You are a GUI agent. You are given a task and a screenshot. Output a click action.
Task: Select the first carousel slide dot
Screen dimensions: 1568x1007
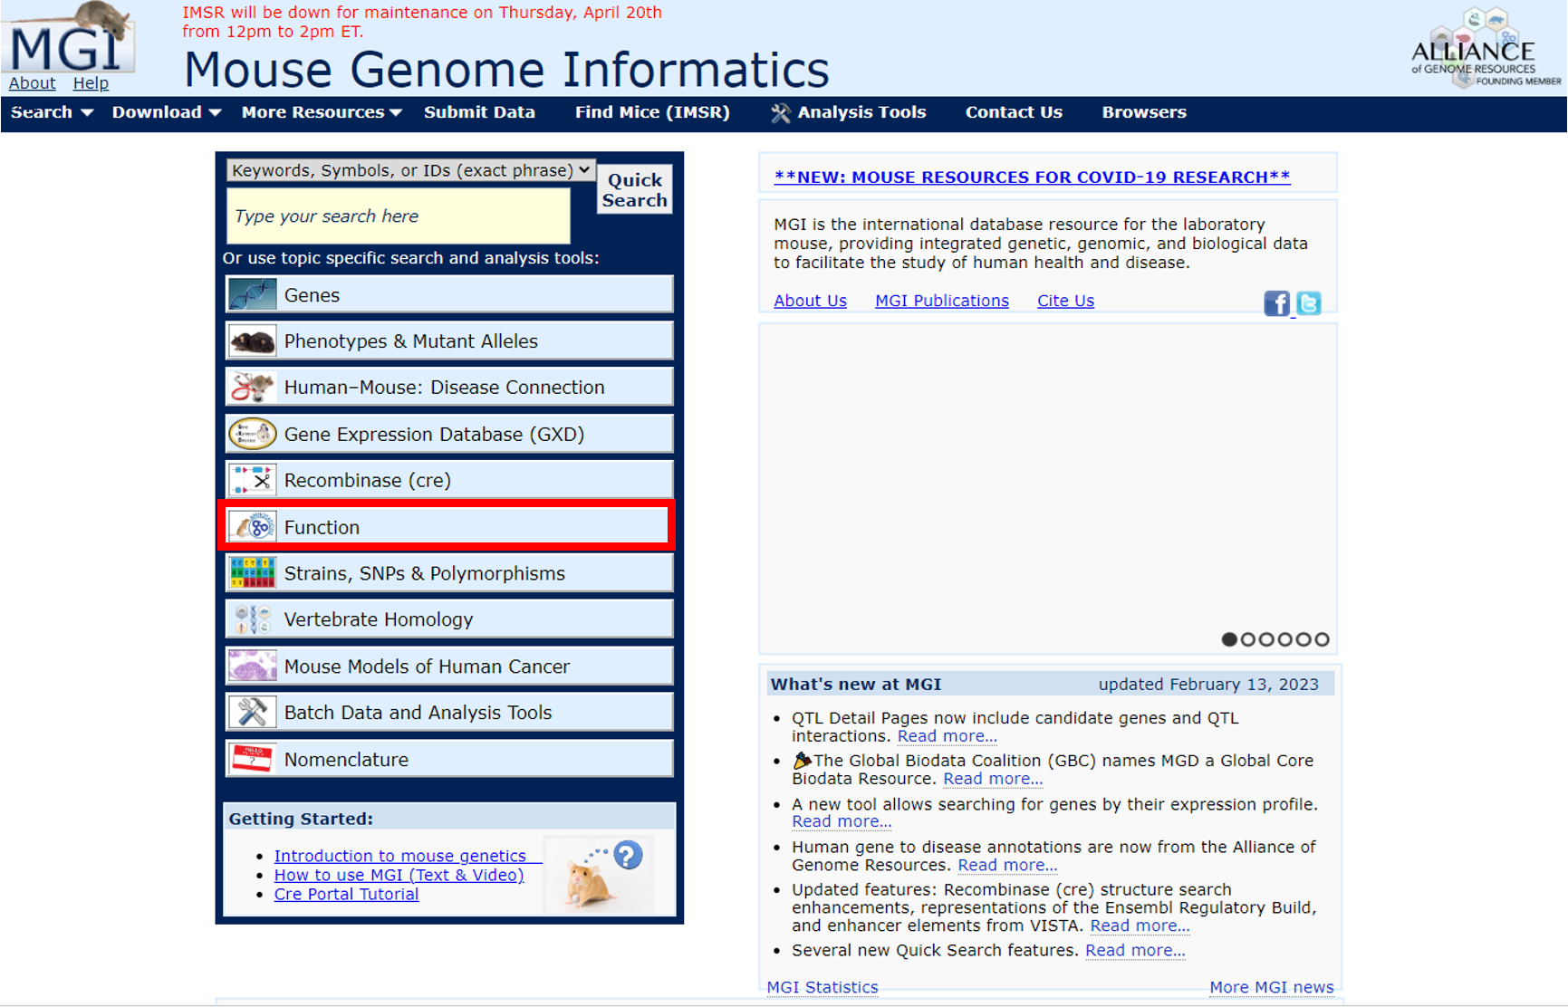point(1229,639)
